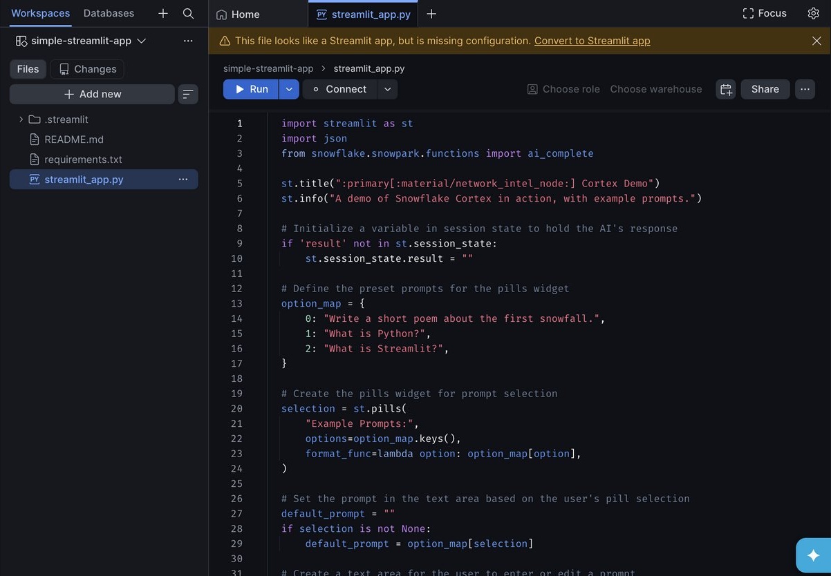Click Convert to Streamlit app link
The image size is (831, 576).
[x=592, y=41]
